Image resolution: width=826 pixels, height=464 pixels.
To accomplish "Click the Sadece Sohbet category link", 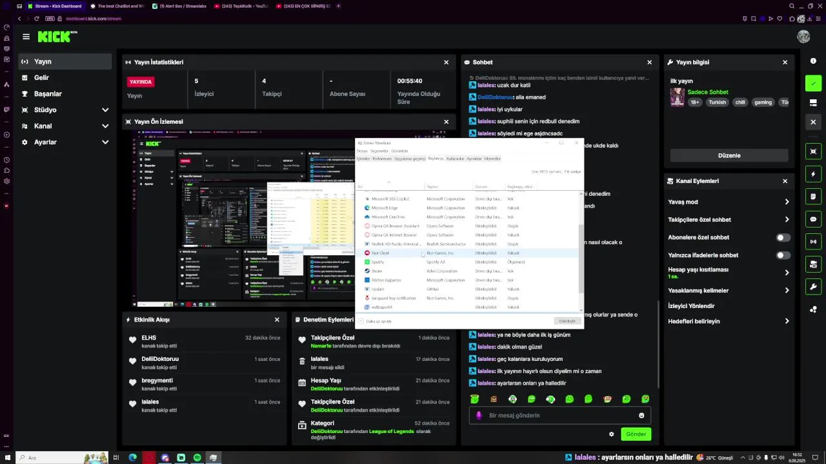I will [x=708, y=92].
